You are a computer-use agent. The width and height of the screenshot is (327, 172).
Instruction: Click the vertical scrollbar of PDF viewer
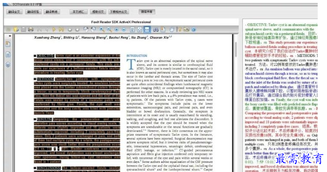[236, 49]
